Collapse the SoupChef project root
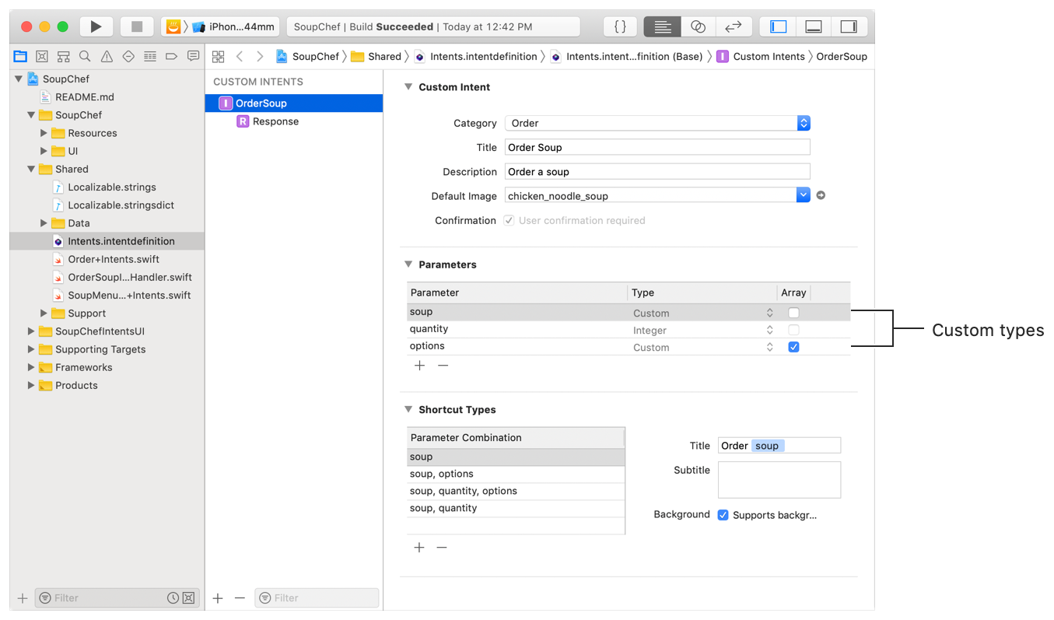This screenshot has height=620, width=1054. click(19, 79)
